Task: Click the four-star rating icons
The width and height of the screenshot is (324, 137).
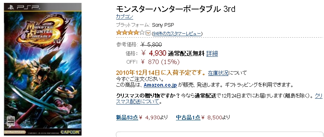Action: point(130,33)
